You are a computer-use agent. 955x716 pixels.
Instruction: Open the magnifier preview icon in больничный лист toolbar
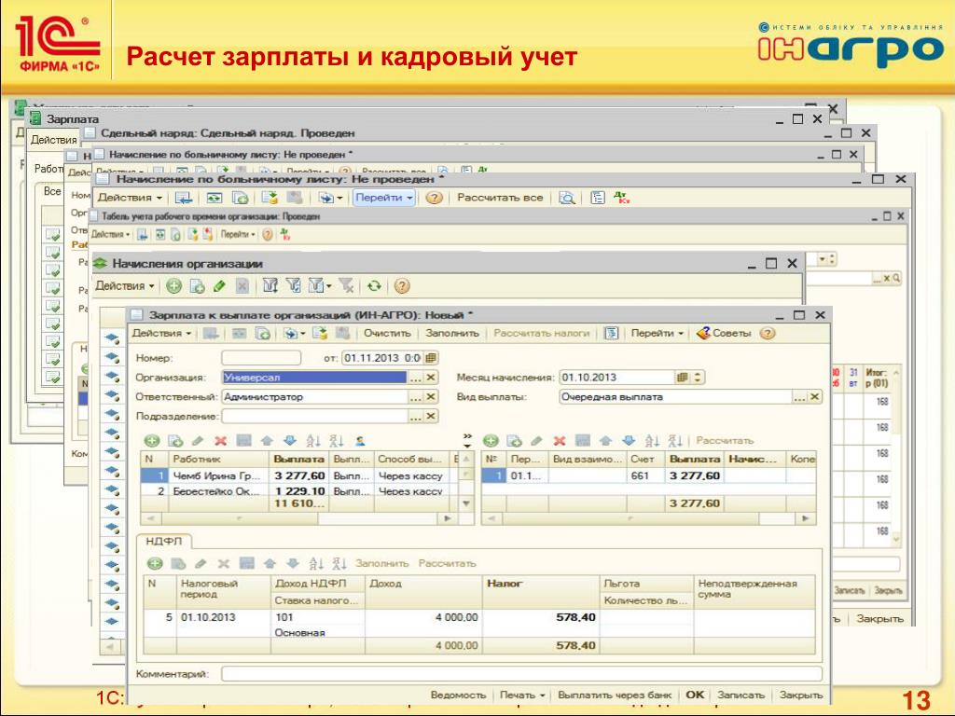click(567, 198)
